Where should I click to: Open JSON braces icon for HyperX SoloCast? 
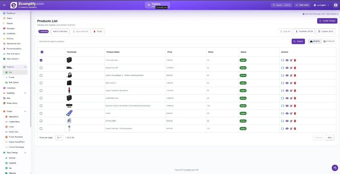click(283, 128)
